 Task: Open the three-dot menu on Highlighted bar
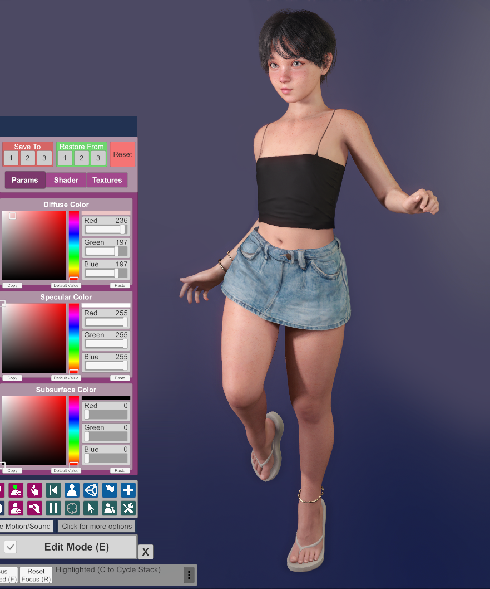[x=189, y=575]
